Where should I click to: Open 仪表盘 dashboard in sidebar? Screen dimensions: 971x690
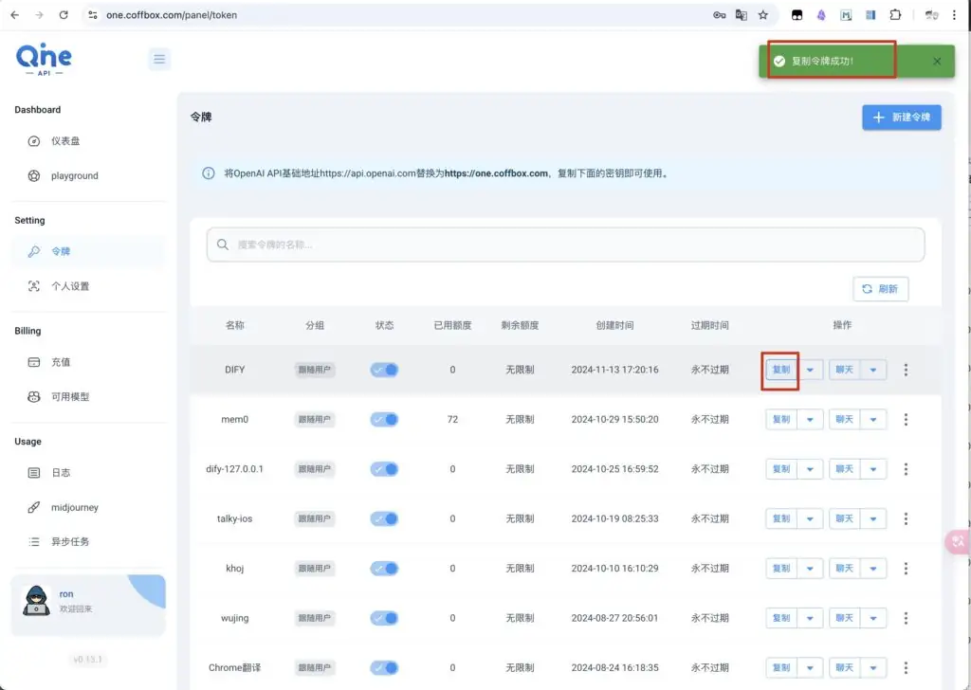tap(65, 141)
